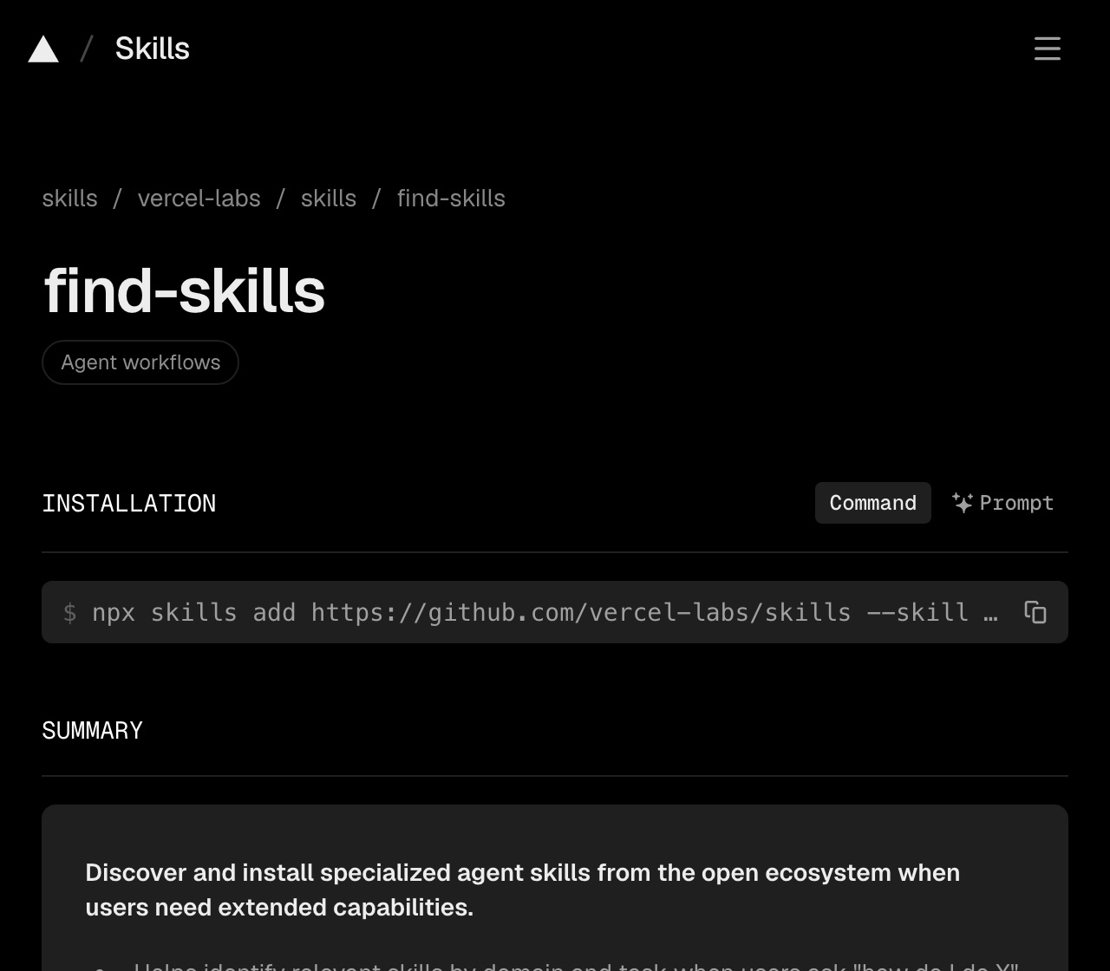The width and height of the screenshot is (1110, 971).
Task: Open the Skills header link
Action: pyautogui.click(x=152, y=49)
